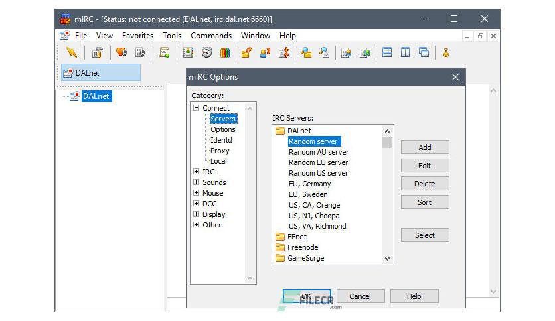
Task: Open the Favorites menu
Action: 137,36
